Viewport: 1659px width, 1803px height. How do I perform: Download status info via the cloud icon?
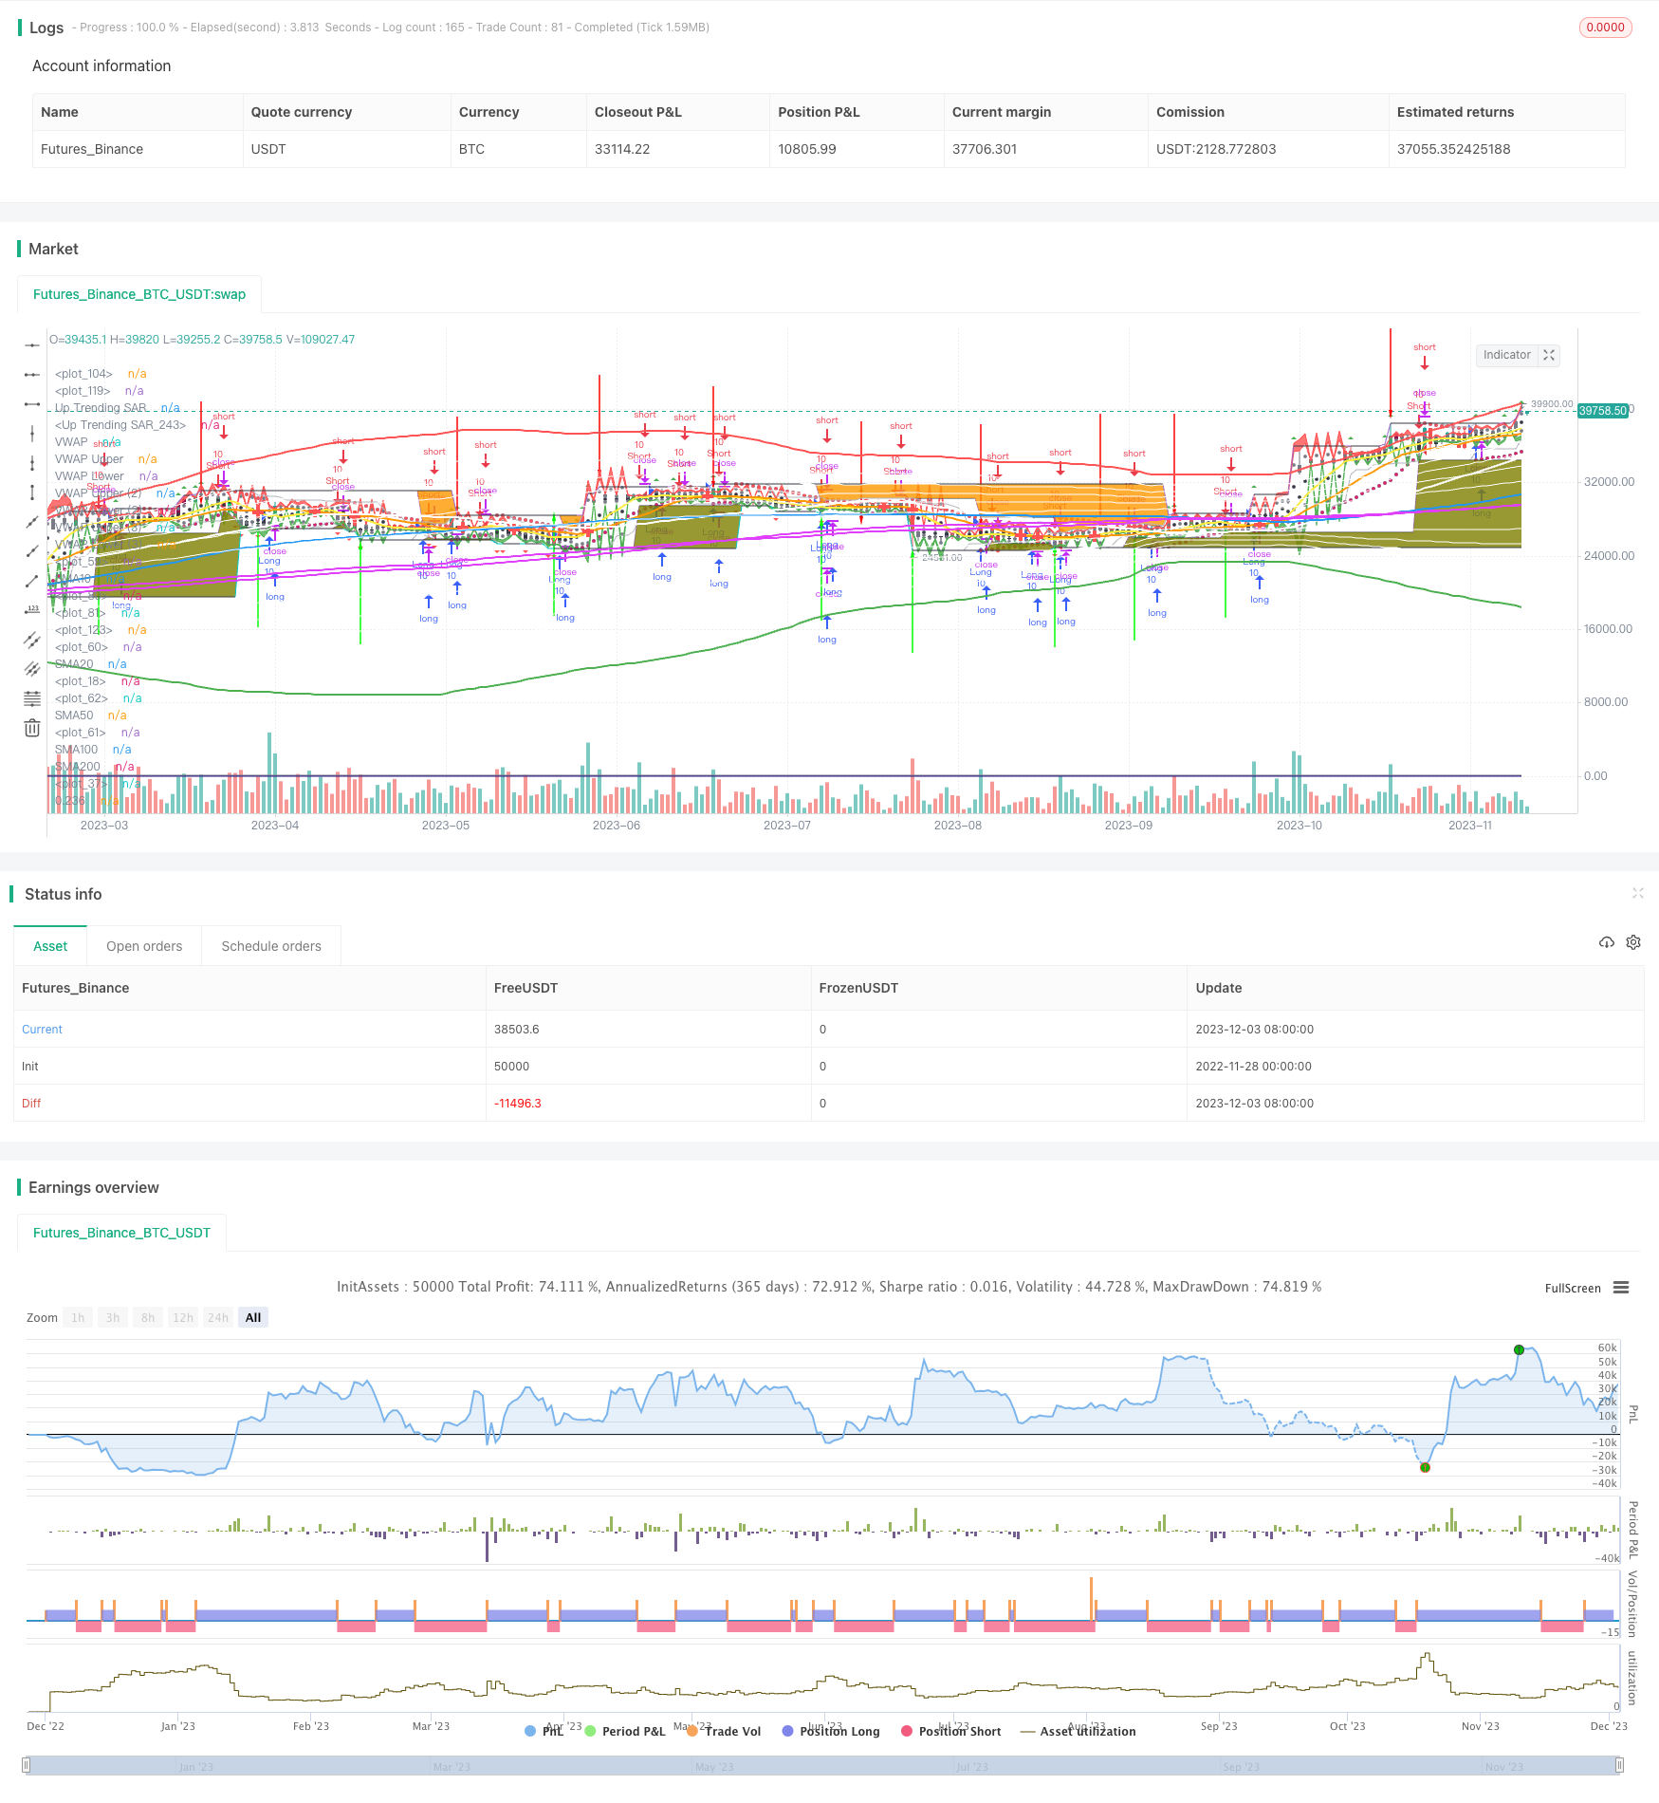[x=1607, y=942]
